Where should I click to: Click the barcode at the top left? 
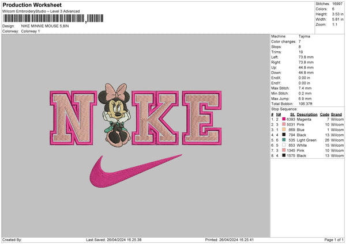[x=53, y=18]
